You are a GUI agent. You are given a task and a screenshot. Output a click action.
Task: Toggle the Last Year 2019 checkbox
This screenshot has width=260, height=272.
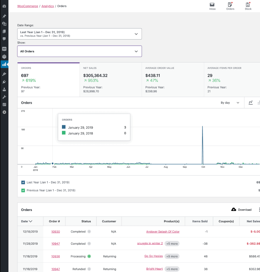pos(23,182)
